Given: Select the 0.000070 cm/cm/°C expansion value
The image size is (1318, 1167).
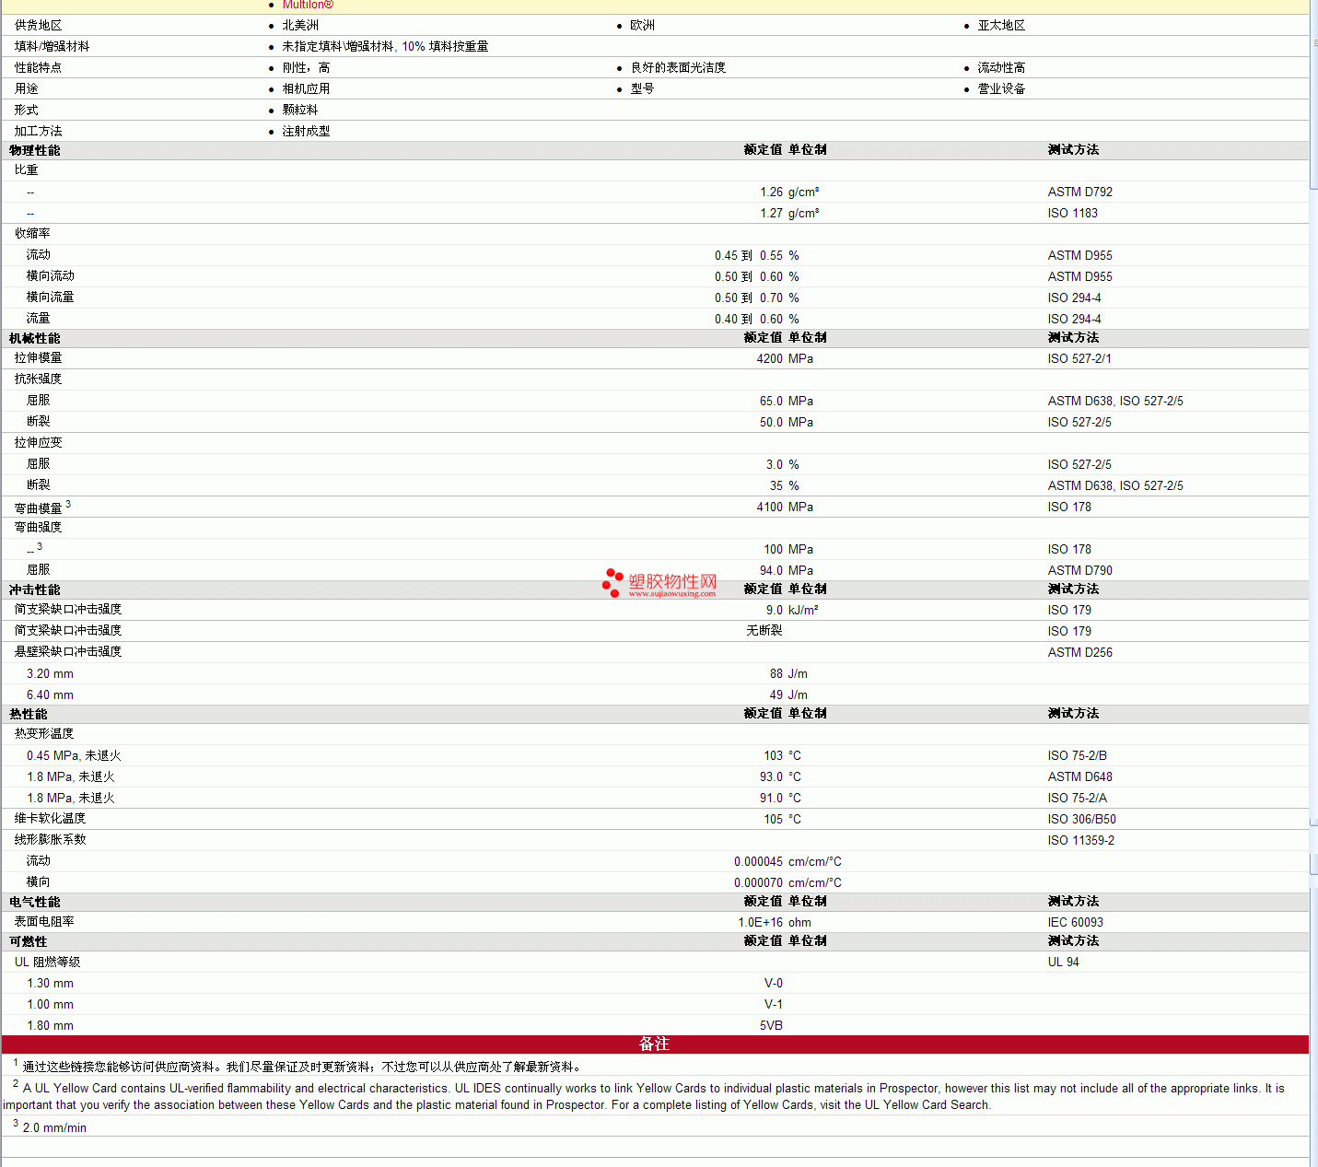Looking at the screenshot, I should click(787, 883).
